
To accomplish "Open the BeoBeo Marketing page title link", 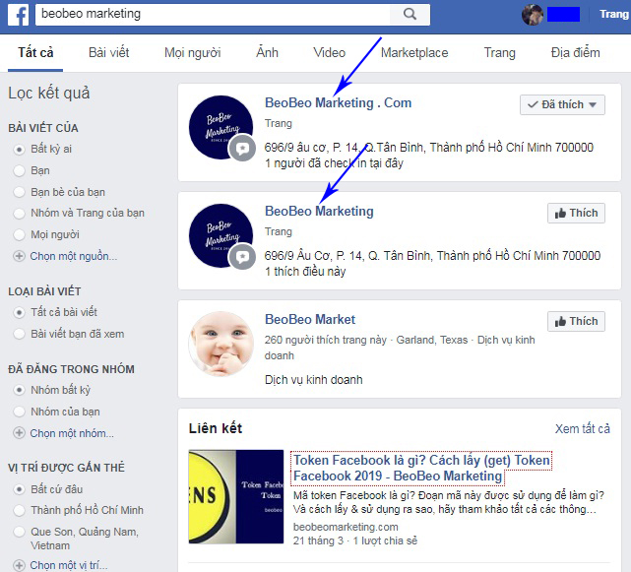I will pyautogui.click(x=319, y=212).
